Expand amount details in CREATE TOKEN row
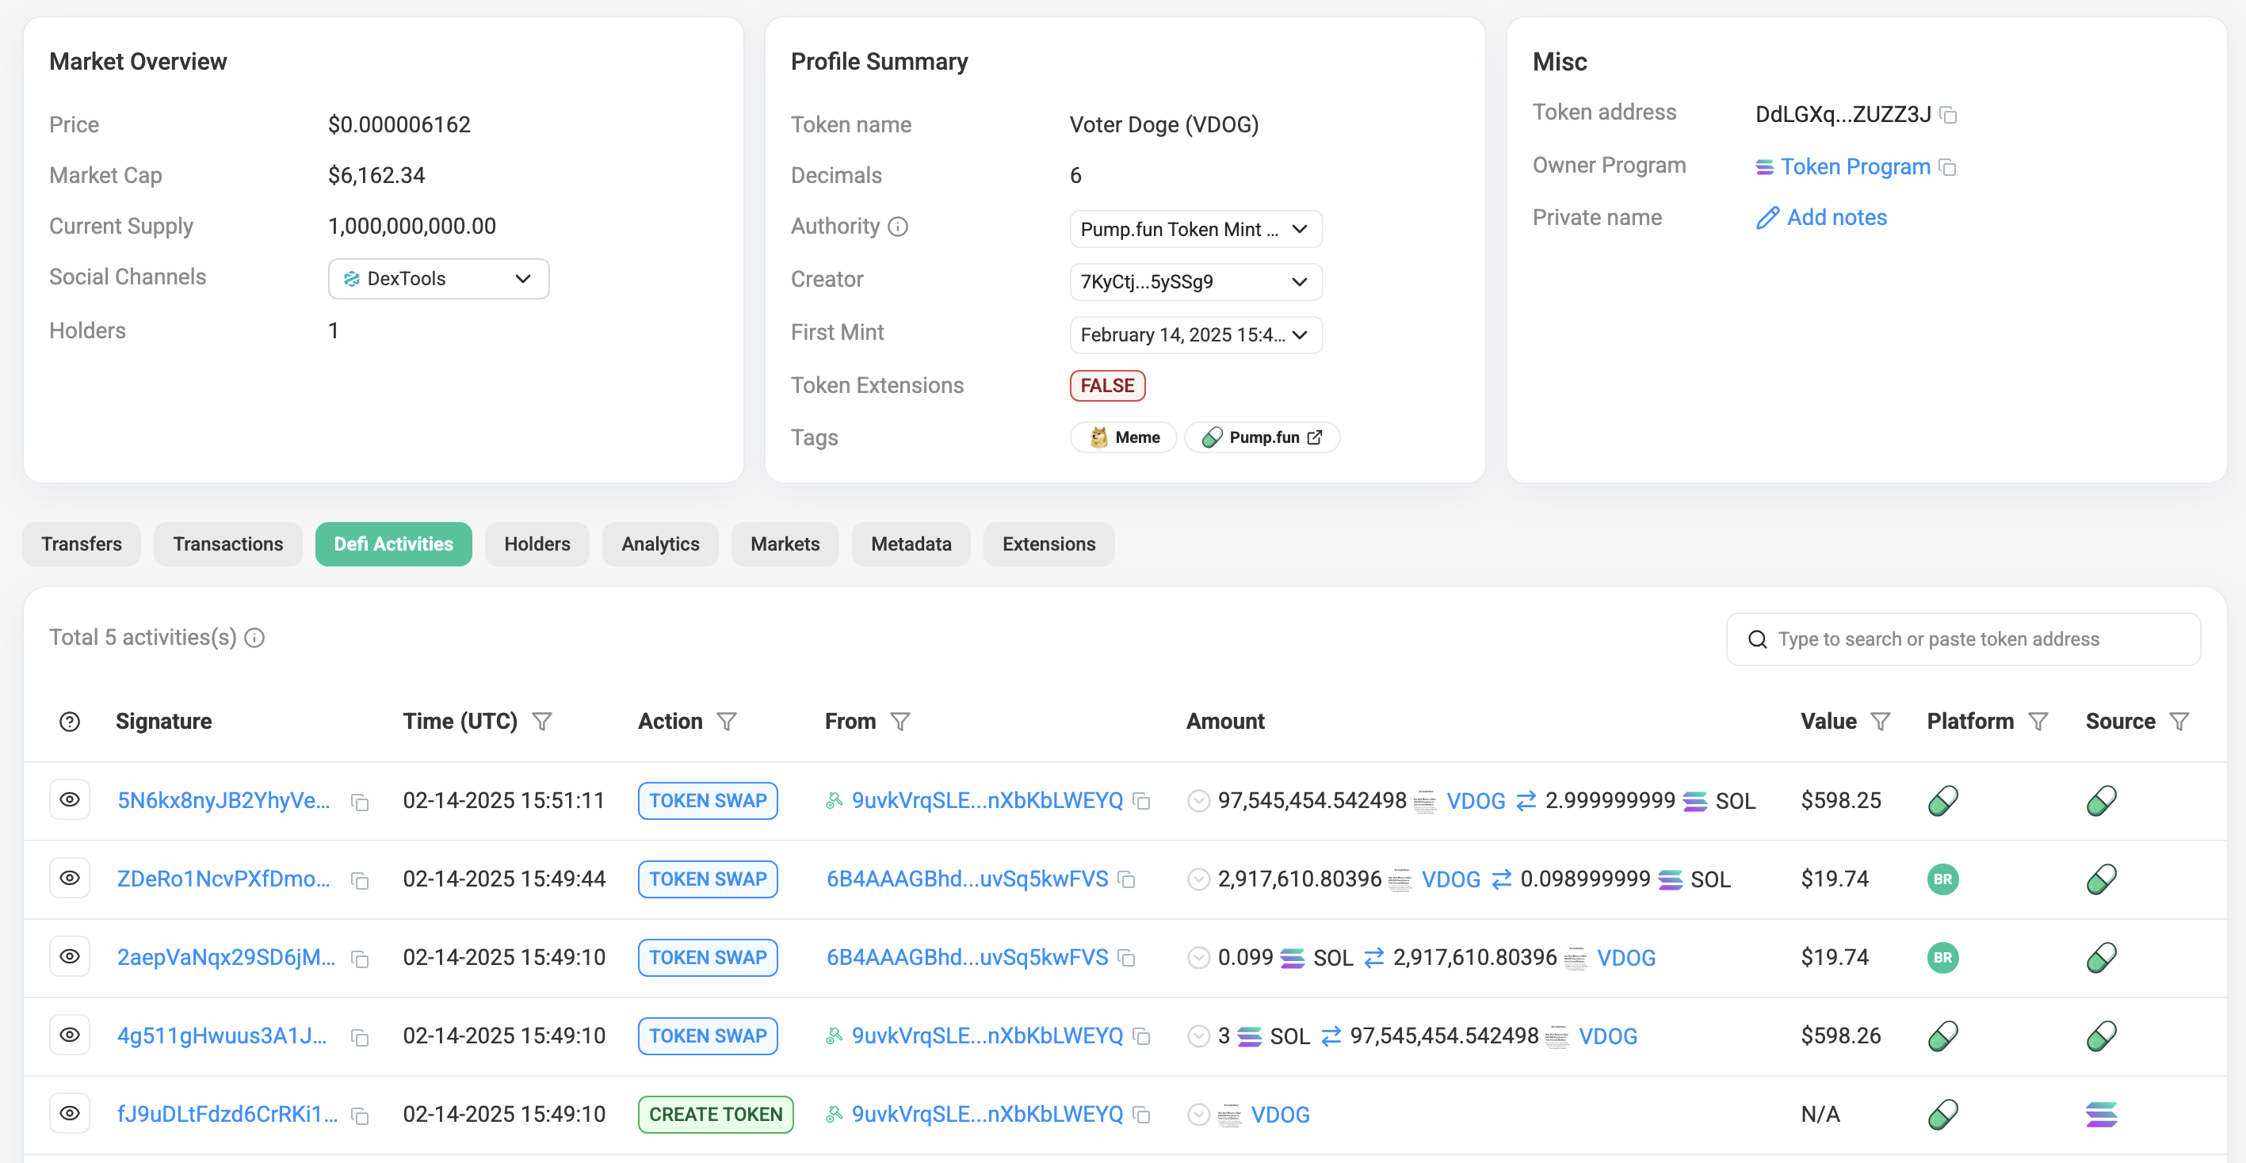The image size is (2246, 1163). [1199, 1115]
